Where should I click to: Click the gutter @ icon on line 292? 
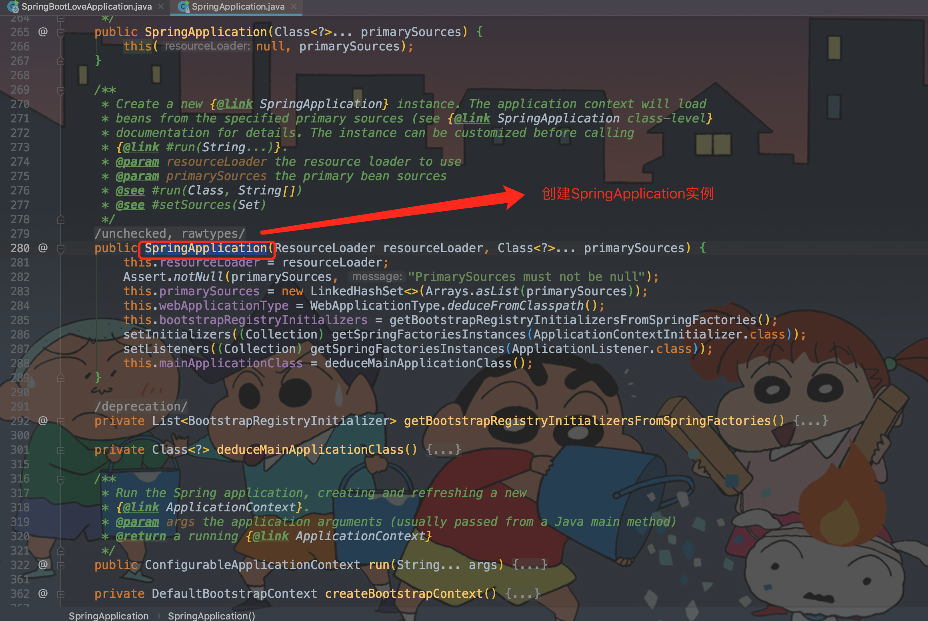[43, 421]
